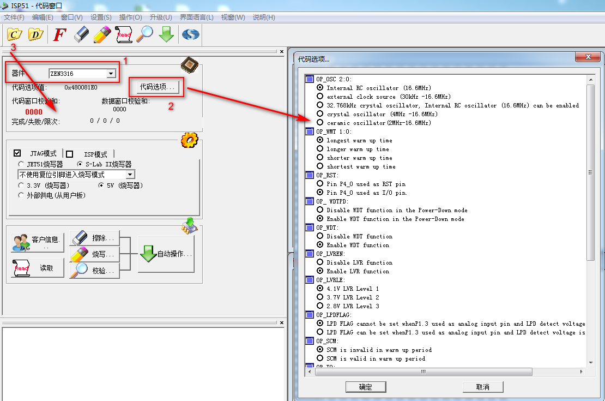Toggle the ISP模式 checkbox

click(x=69, y=154)
